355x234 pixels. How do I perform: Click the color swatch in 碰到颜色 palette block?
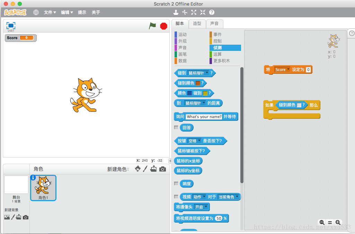pyautogui.click(x=198, y=83)
